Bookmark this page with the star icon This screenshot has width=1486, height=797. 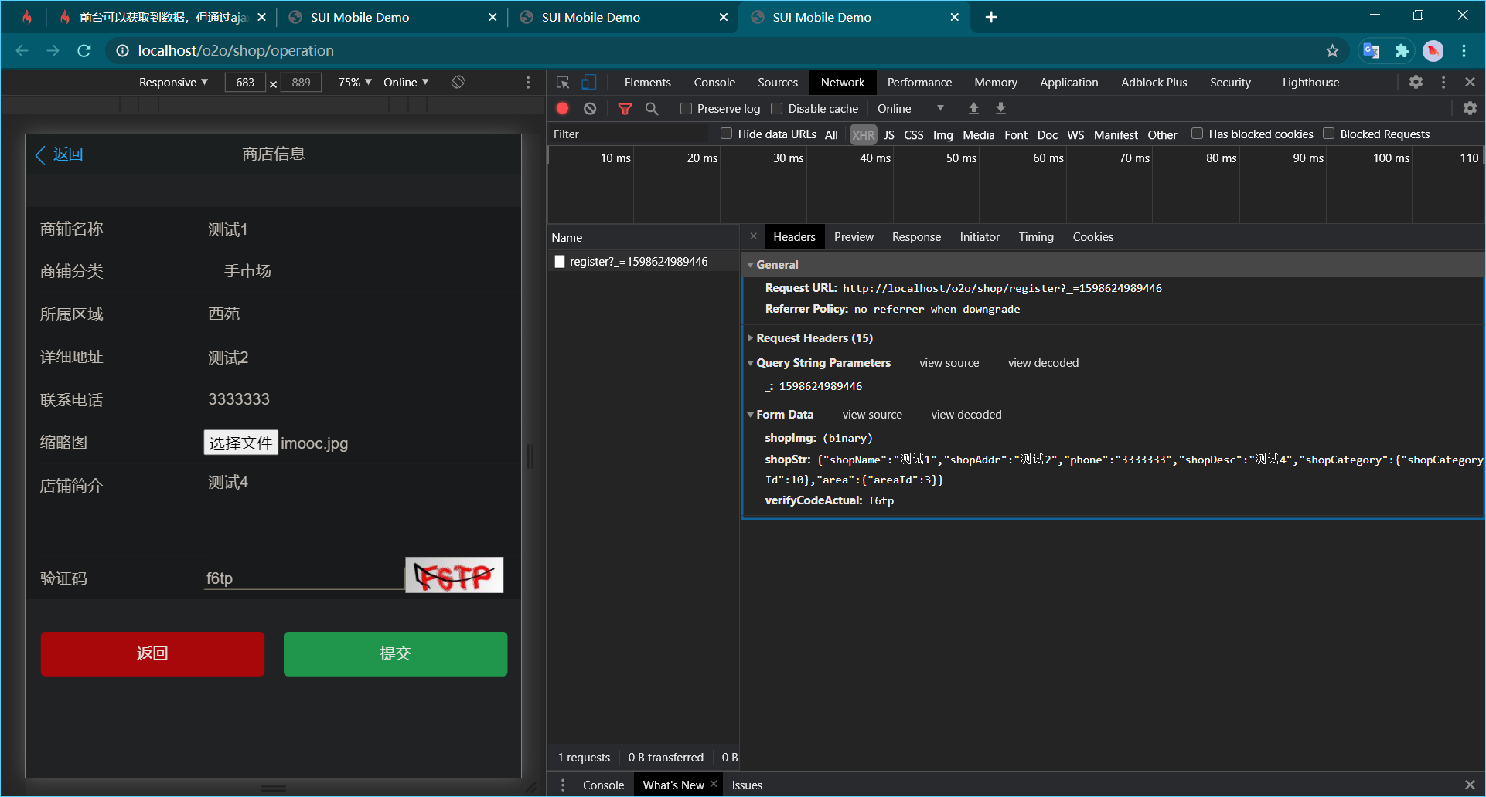click(x=1332, y=51)
